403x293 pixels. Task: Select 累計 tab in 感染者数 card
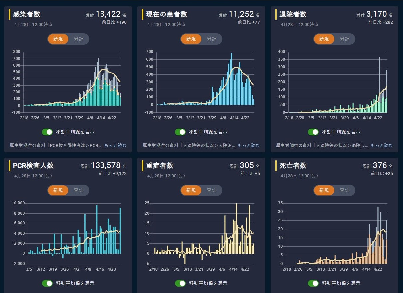click(79, 39)
